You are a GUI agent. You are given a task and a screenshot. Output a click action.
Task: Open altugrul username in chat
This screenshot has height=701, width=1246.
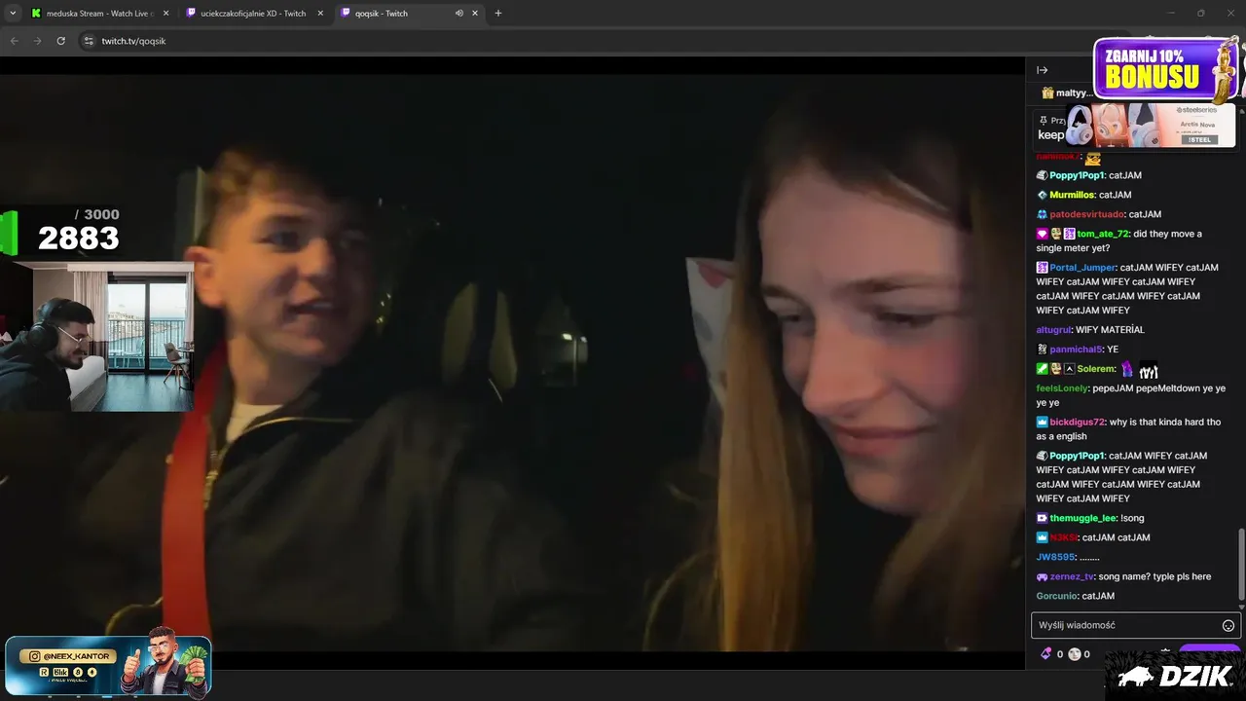pos(1054,330)
